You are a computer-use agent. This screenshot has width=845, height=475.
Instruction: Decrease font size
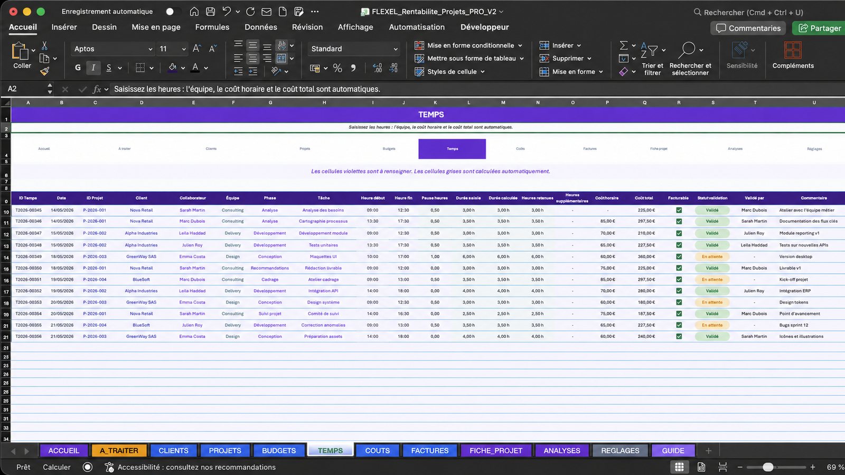coord(212,49)
